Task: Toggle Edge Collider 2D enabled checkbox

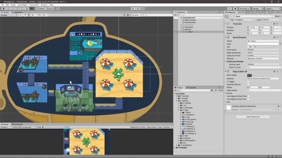Action: [231, 72]
